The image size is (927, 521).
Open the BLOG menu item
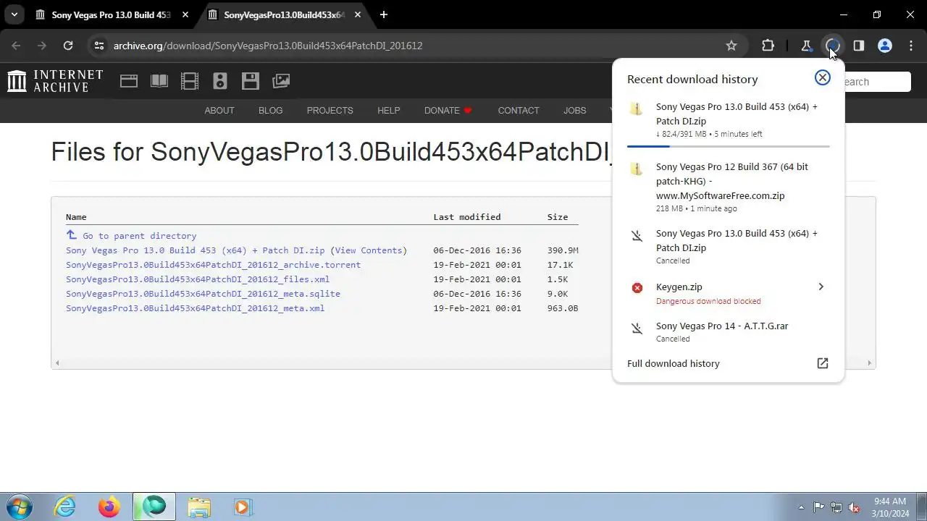271,110
